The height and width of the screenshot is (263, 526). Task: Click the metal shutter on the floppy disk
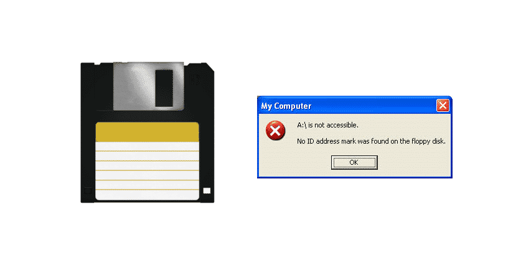tap(149, 86)
